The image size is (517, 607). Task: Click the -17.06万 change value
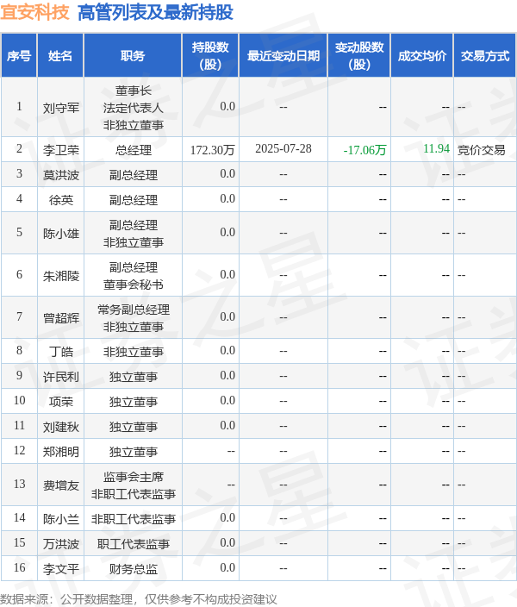(364, 150)
